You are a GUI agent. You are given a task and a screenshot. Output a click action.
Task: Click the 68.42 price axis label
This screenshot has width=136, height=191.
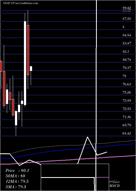tap(127, 133)
